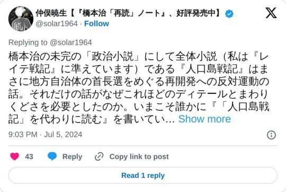
Task: Click the blue verified badge
Action: click(229, 14)
